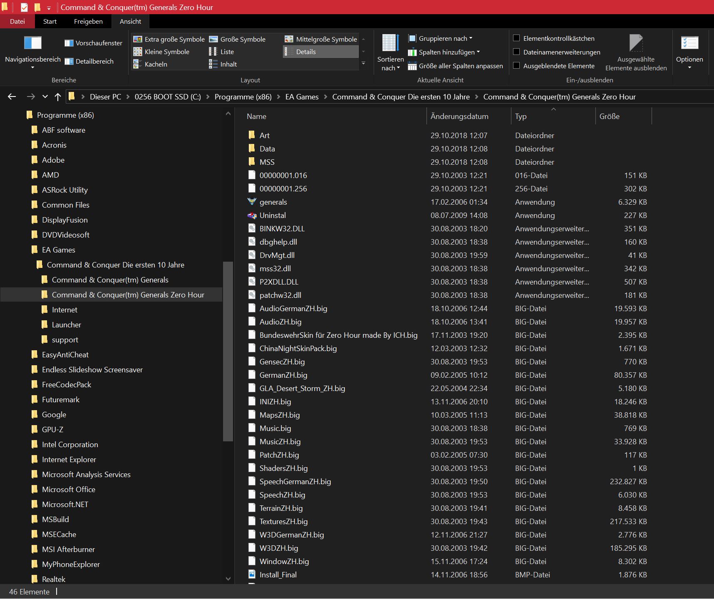Navigate to Programme (x86) in breadcrumb
The width and height of the screenshot is (714, 599).
click(x=243, y=97)
